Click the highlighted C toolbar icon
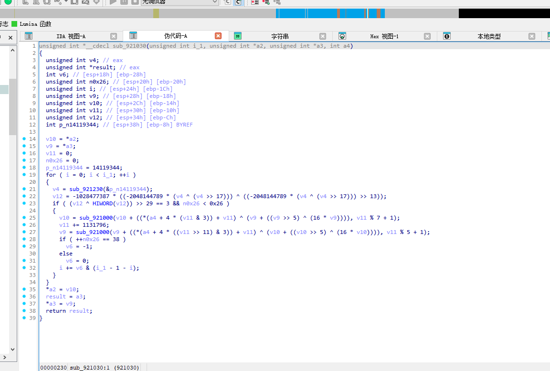 (x=238, y=2)
